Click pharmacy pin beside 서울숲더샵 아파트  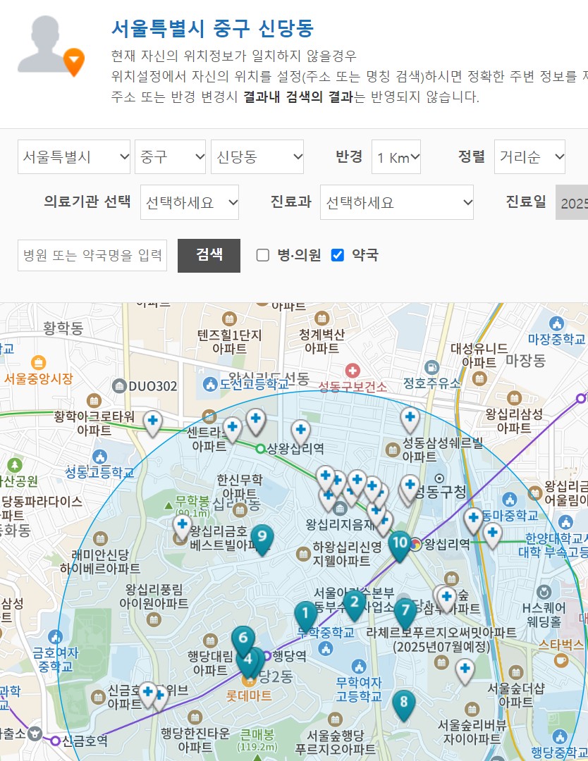click(x=465, y=672)
